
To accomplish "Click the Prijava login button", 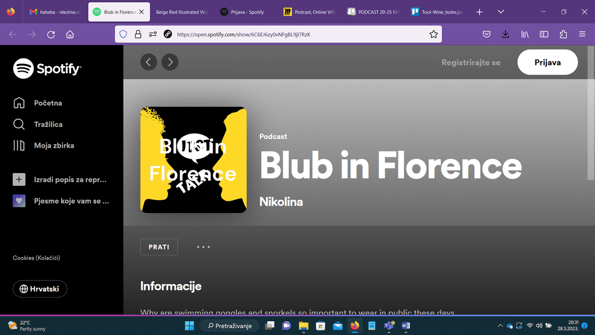I will (x=547, y=62).
